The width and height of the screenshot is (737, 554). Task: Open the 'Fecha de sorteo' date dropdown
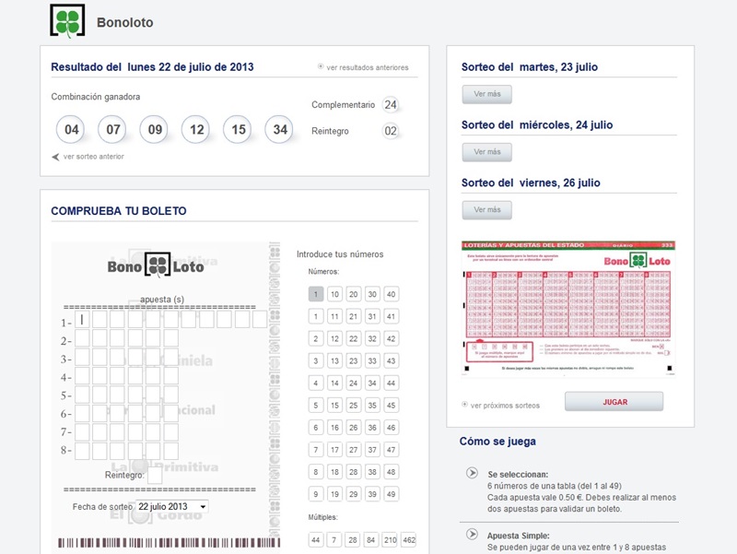click(x=171, y=506)
